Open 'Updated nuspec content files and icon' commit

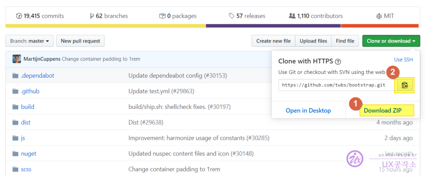tap(191, 154)
